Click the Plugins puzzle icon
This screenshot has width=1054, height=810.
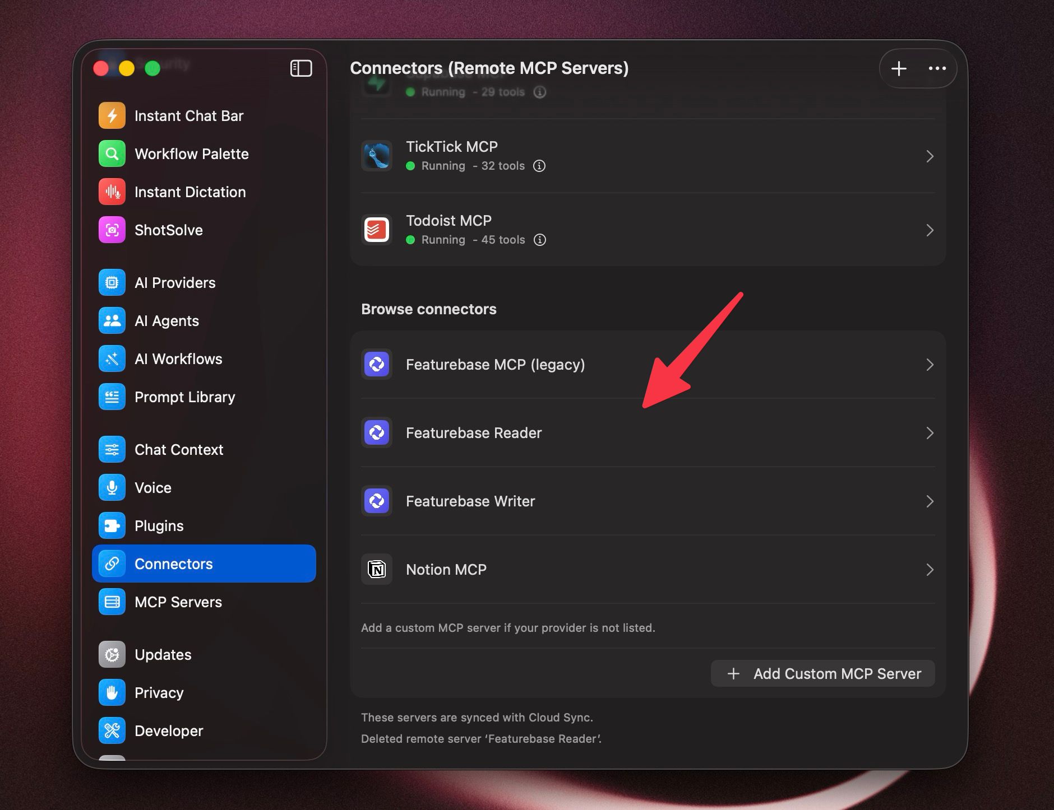click(112, 526)
